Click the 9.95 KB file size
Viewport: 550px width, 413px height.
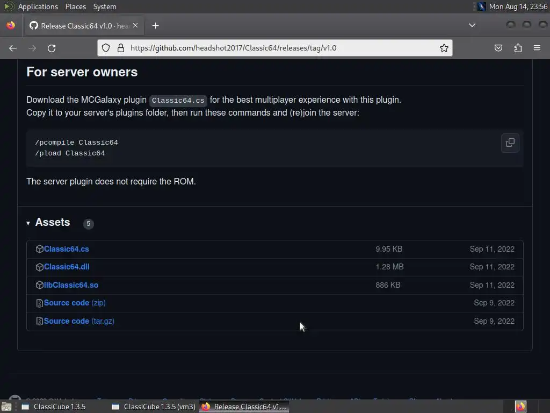(389, 249)
